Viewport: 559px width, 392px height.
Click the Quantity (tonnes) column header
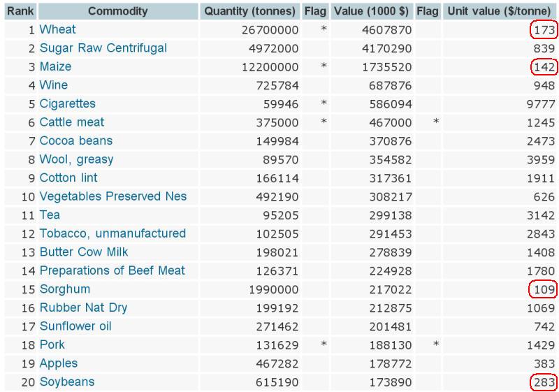[250, 11]
